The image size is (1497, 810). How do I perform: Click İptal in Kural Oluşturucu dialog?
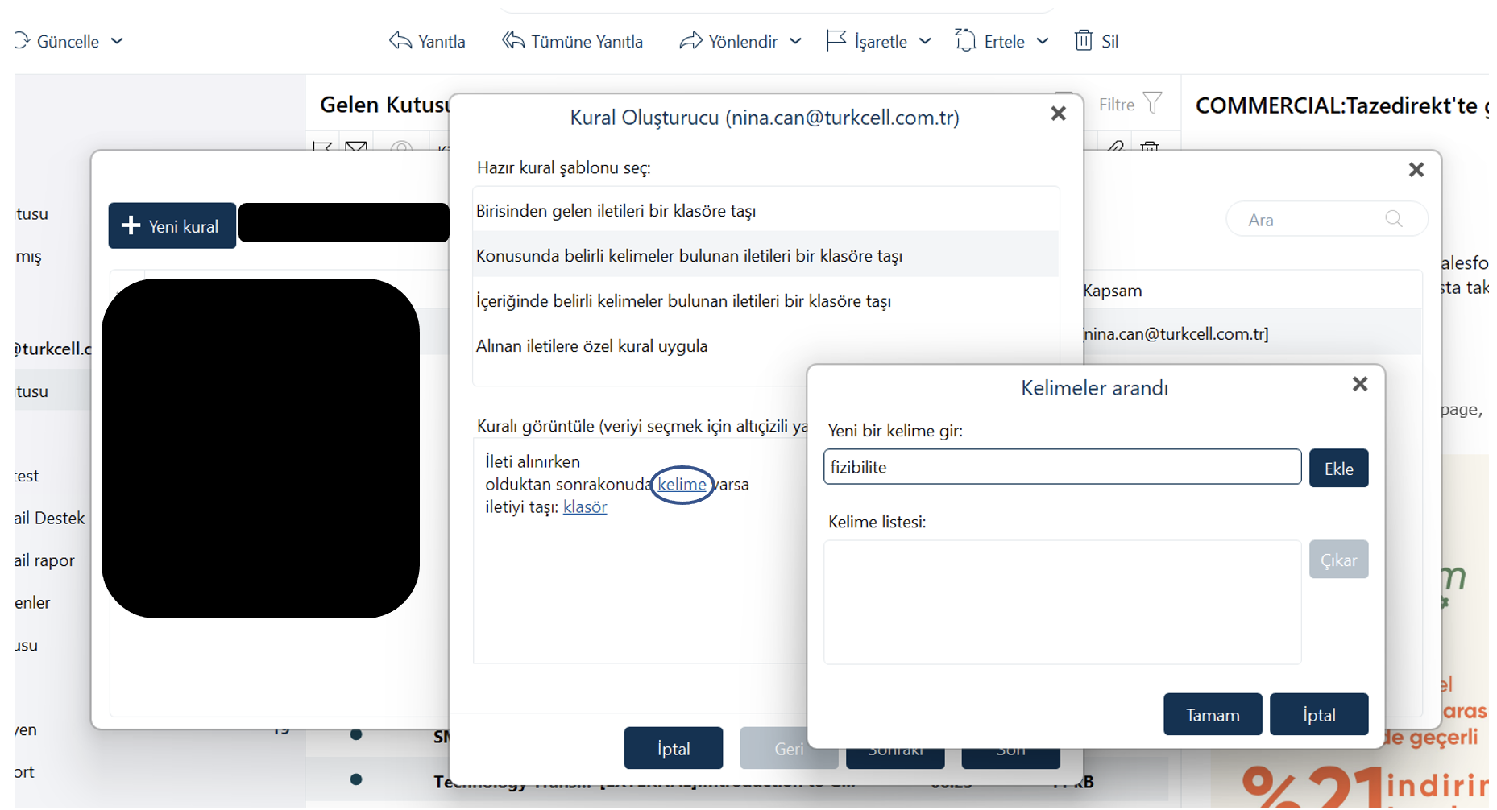pos(673,748)
